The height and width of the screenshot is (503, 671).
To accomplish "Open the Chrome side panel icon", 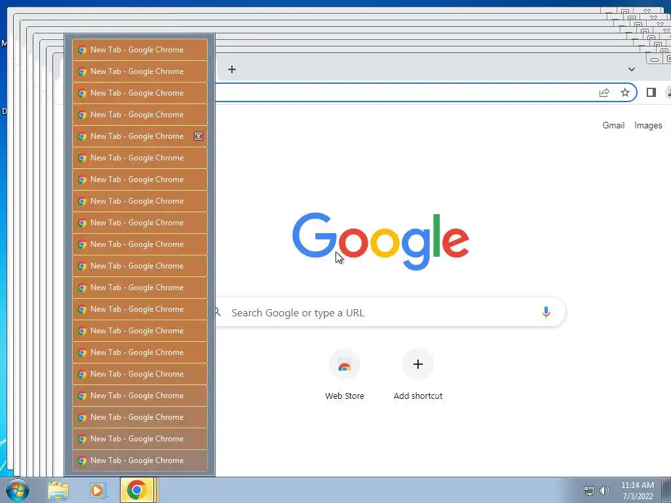I will (651, 92).
